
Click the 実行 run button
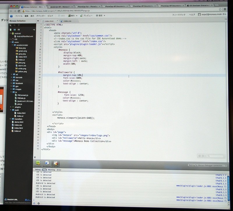(x=71, y=16)
